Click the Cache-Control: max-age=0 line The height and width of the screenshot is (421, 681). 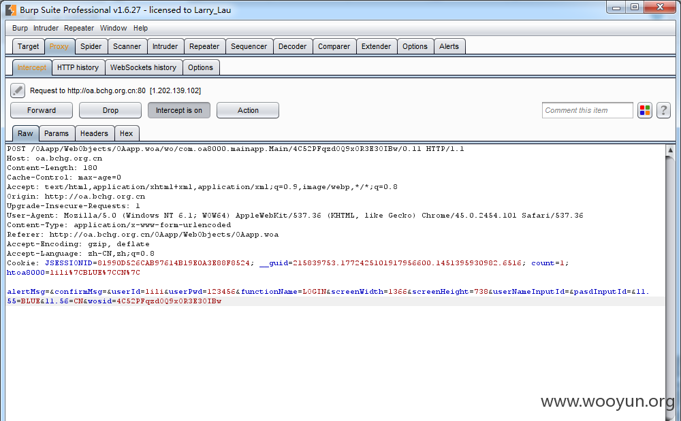coord(64,178)
